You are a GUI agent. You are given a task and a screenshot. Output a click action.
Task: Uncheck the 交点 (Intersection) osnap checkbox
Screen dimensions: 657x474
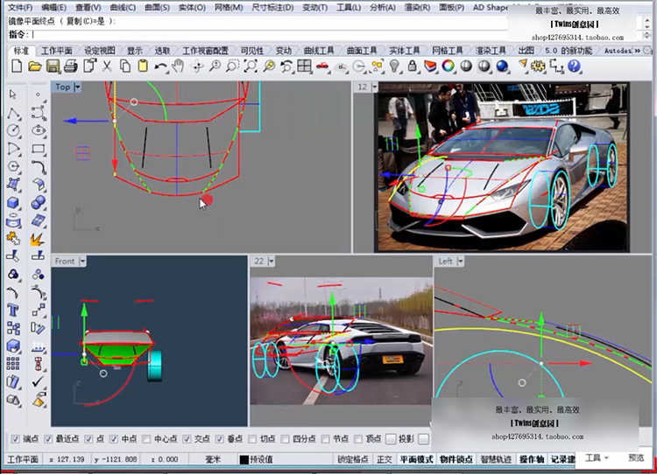tap(185, 439)
